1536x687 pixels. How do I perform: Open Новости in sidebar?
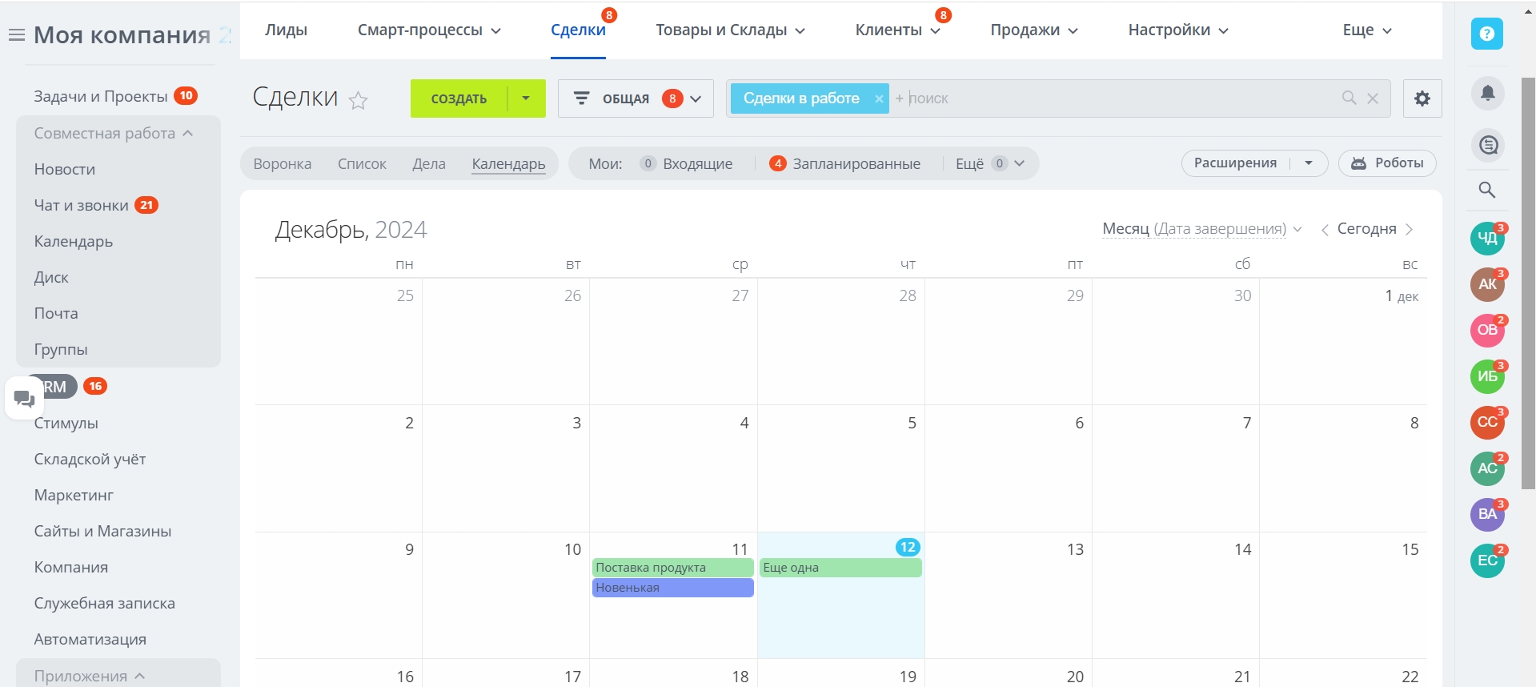click(65, 169)
